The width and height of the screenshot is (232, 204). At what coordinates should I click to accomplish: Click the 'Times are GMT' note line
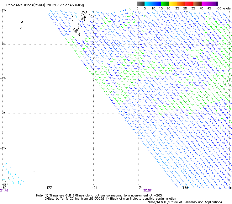[99, 196]
